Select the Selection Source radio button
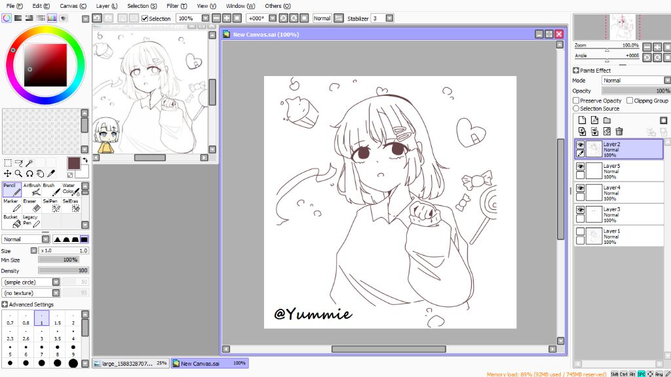 pos(576,108)
